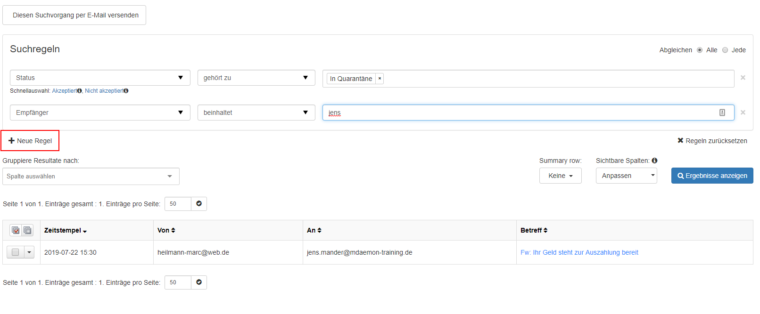Click the select-all rows icon in table header
Screen dimensions: 760x314
[x=16, y=230]
